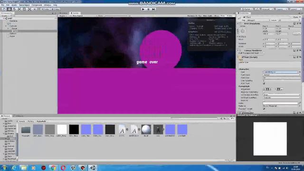304x171 pixels.
Task: Toggle the Align By Geometry checkbox
Action: pyautogui.click(x=264, y=92)
